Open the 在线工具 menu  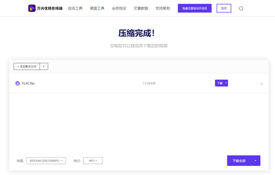tap(75, 8)
